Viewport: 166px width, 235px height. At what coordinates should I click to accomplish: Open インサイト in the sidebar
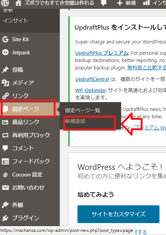[15, 20]
